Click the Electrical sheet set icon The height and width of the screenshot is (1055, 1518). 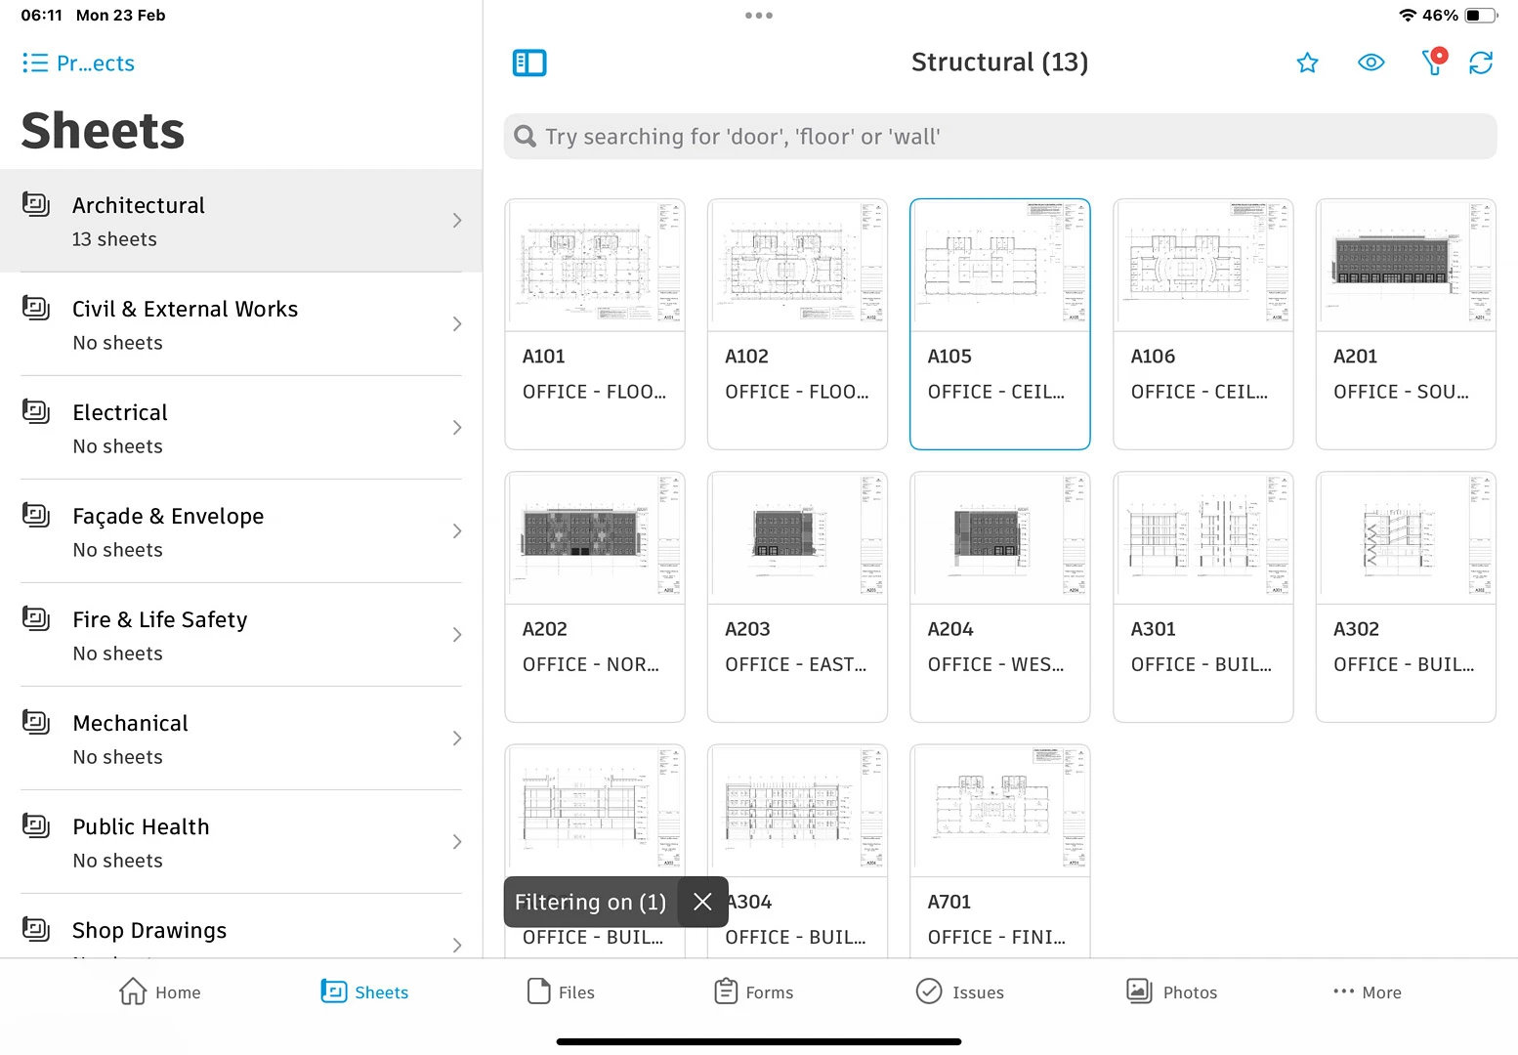(x=36, y=411)
